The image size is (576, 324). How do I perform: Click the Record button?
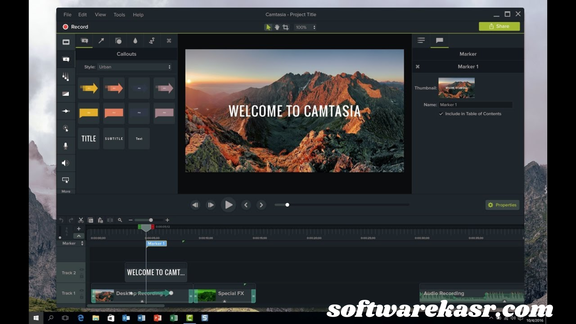coord(75,27)
